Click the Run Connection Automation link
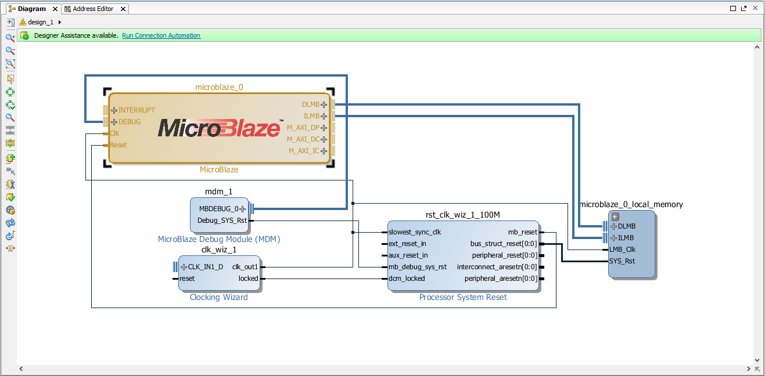 pos(161,35)
